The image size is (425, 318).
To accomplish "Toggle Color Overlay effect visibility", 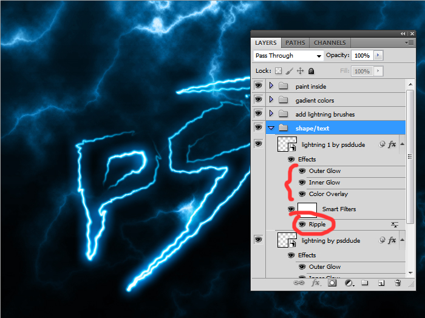I will [302, 194].
